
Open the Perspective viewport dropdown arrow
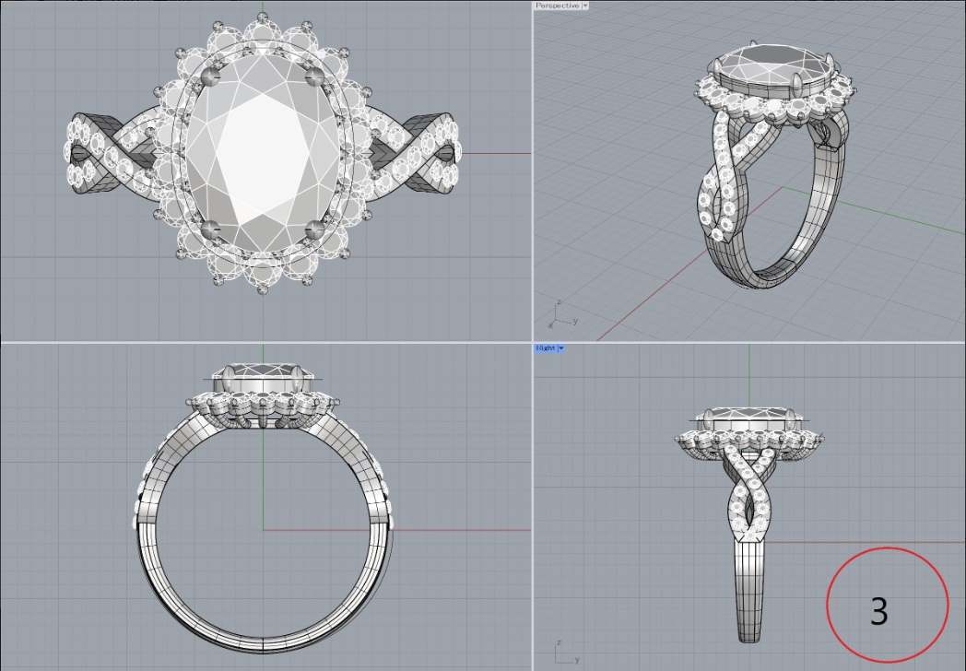click(x=585, y=6)
